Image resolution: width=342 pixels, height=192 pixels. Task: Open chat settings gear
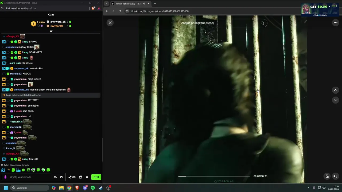pyautogui.click(x=87, y=177)
